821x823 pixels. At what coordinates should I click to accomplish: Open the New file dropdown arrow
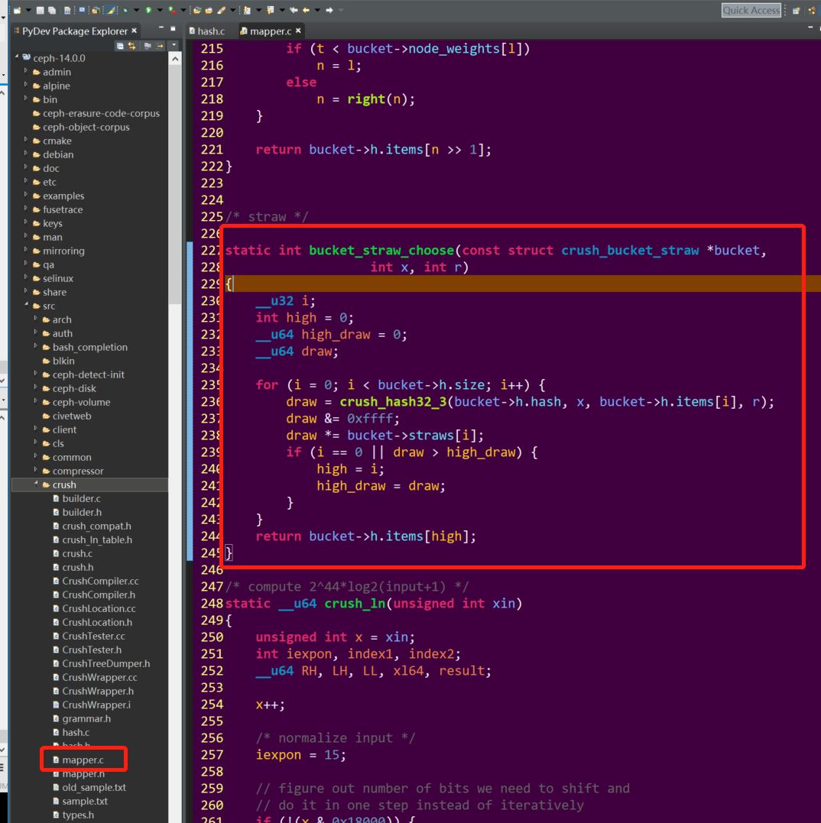(28, 10)
